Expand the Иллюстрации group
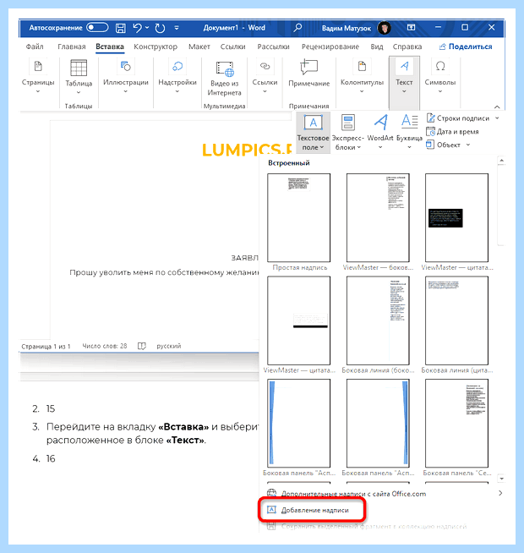This screenshot has width=524, height=553. tap(126, 77)
